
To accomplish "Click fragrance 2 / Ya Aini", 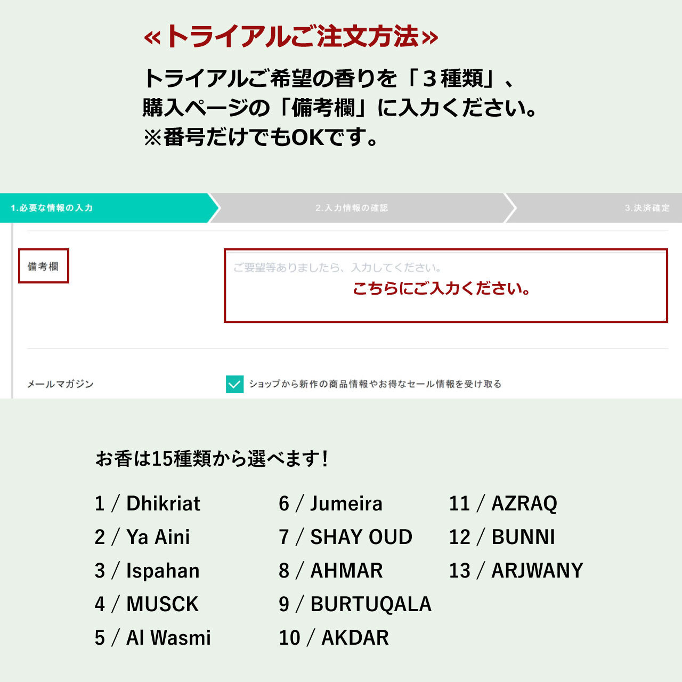I will tap(142, 537).
